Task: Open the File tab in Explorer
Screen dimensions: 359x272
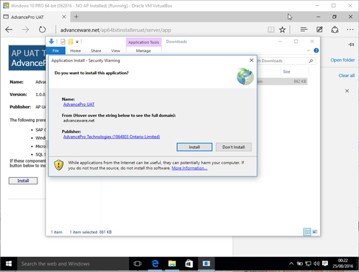Action: [55, 51]
